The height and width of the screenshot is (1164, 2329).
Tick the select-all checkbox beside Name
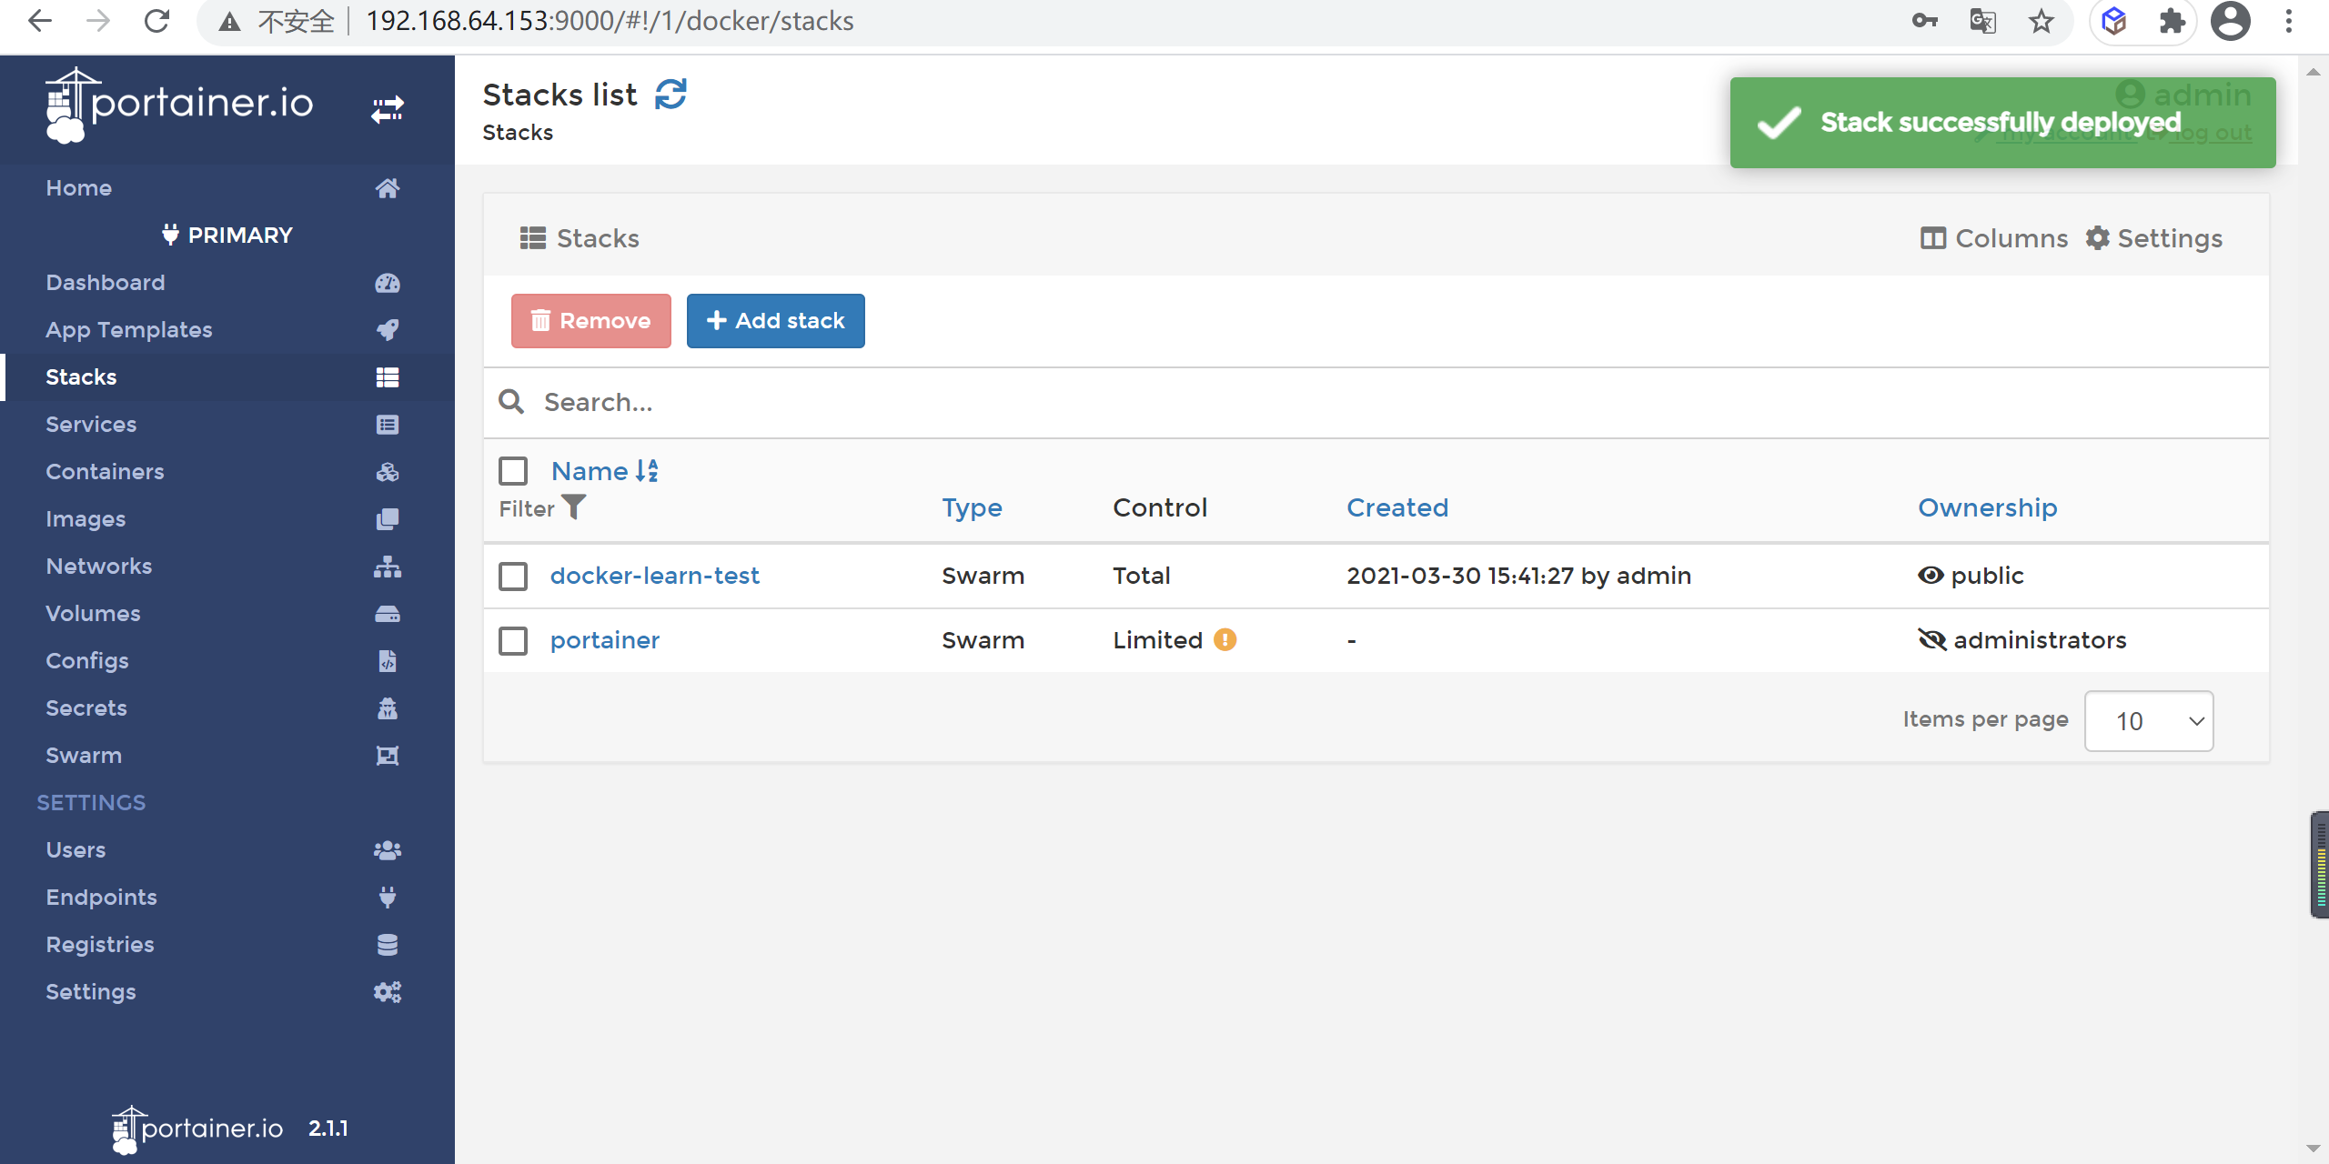513,471
